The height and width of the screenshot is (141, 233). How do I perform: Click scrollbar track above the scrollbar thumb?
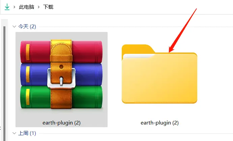point(4,23)
